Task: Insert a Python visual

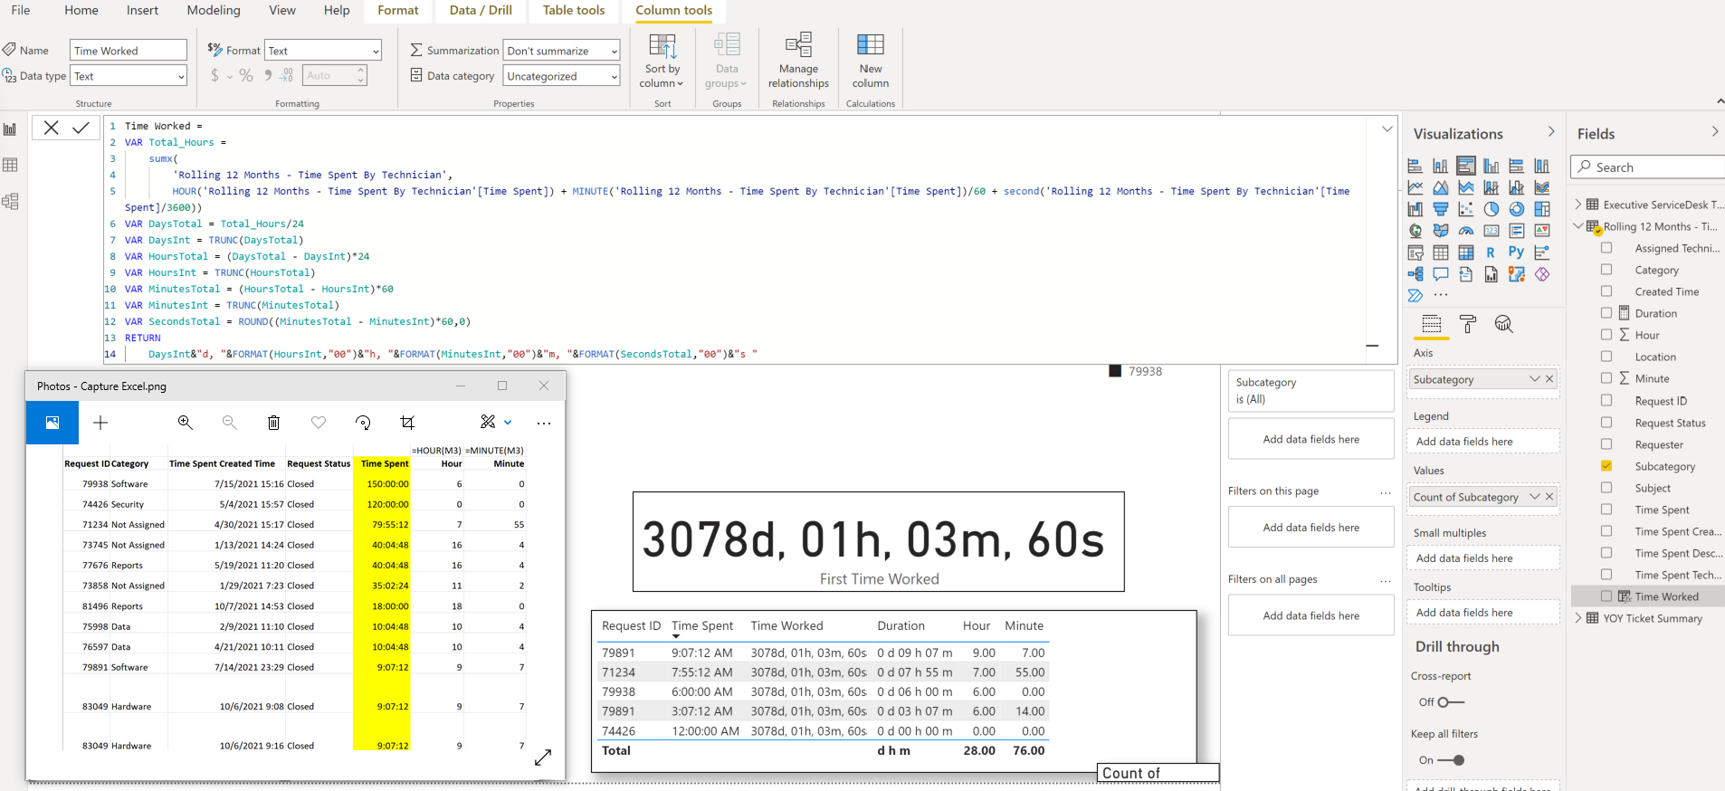Action: click(x=1516, y=253)
